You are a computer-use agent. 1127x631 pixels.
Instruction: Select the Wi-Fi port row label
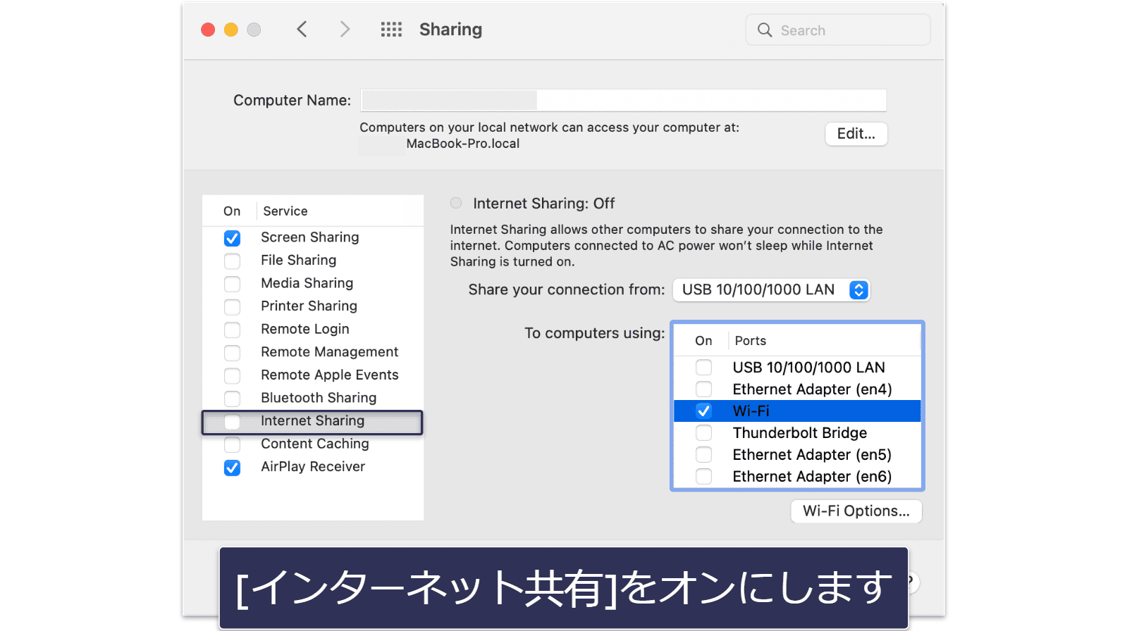pos(751,411)
